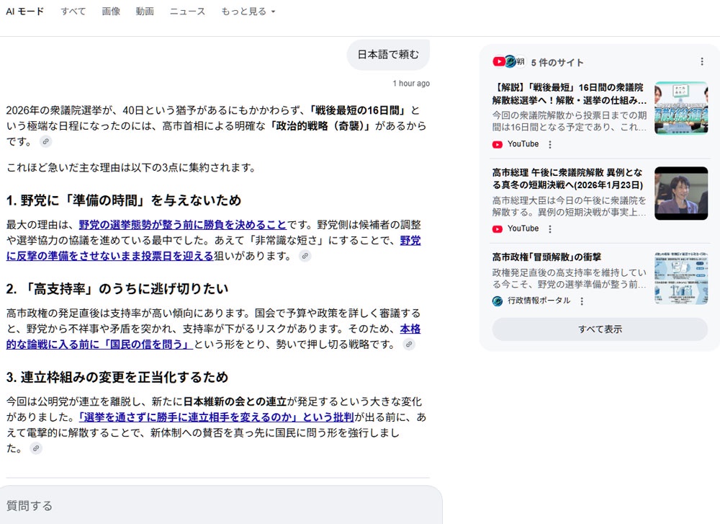Open the 高市総理 衆議院解散 video thumbnail
Viewport: 720px width, 524px height.
(x=680, y=193)
